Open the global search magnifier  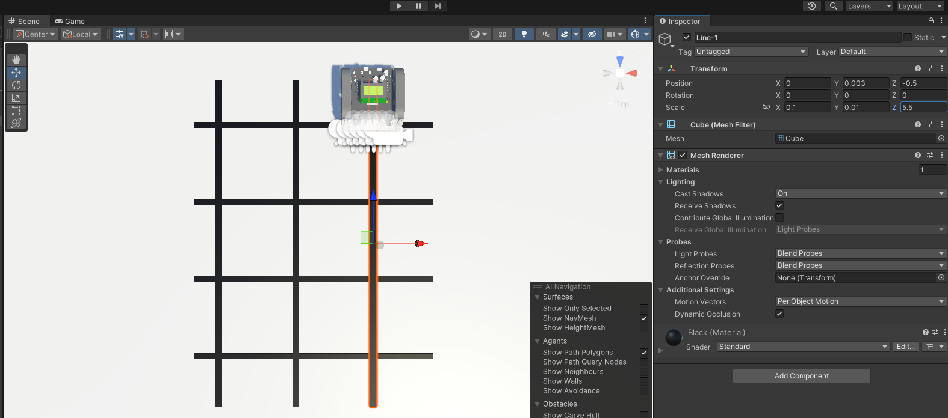[833, 6]
